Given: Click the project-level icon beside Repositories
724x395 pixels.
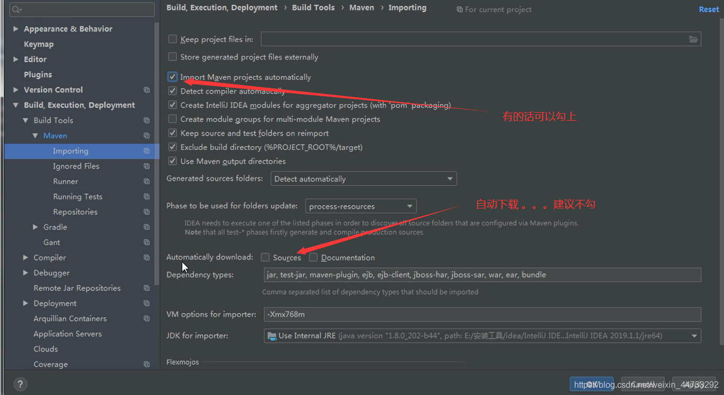Looking at the screenshot, I should (x=147, y=212).
